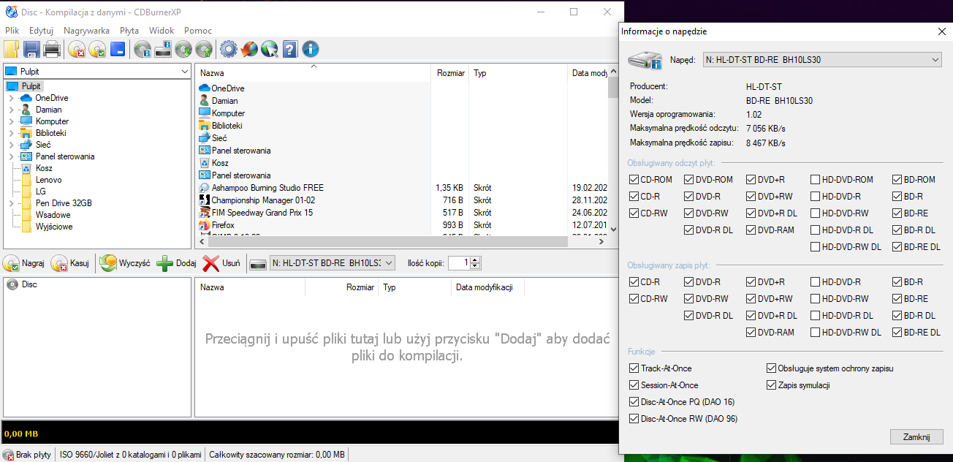
Task: Open the Widok menu
Action: click(162, 31)
